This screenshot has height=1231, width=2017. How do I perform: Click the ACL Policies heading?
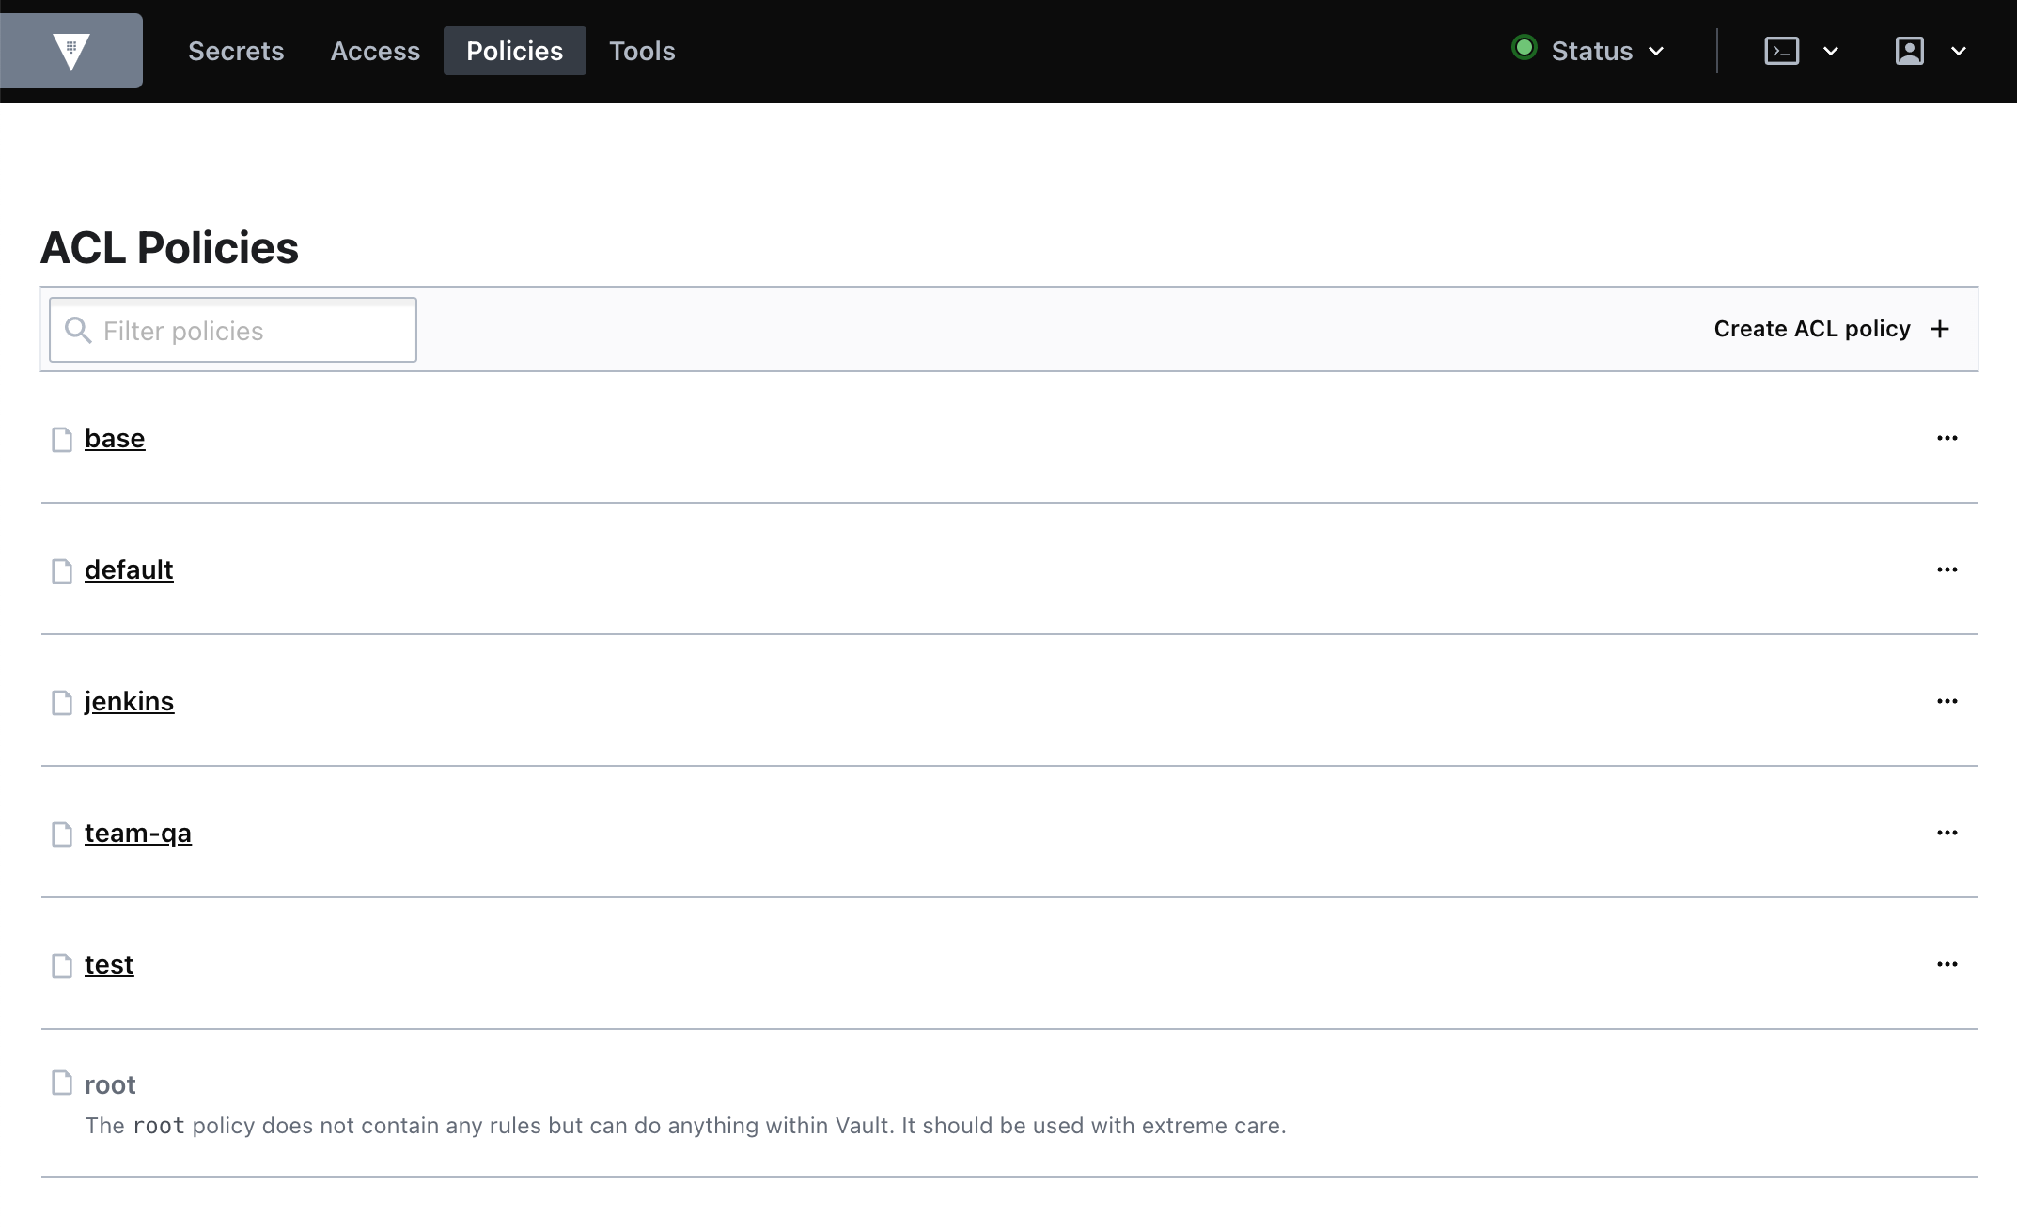(x=169, y=247)
